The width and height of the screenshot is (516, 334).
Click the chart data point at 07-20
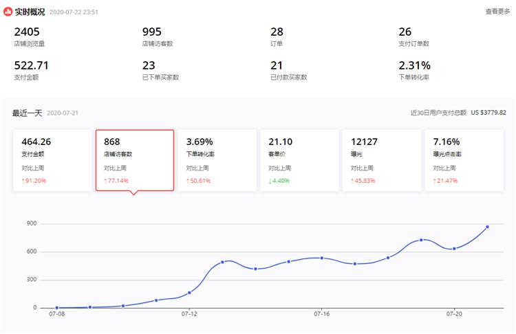pyautogui.click(x=454, y=248)
